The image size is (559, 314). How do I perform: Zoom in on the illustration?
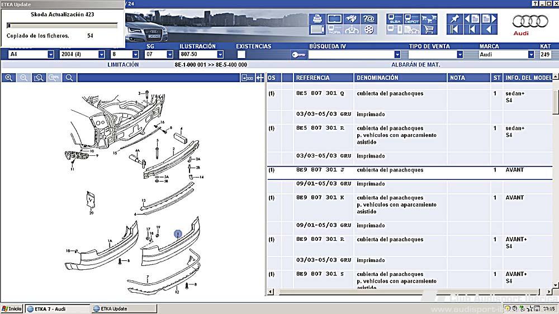(x=8, y=78)
